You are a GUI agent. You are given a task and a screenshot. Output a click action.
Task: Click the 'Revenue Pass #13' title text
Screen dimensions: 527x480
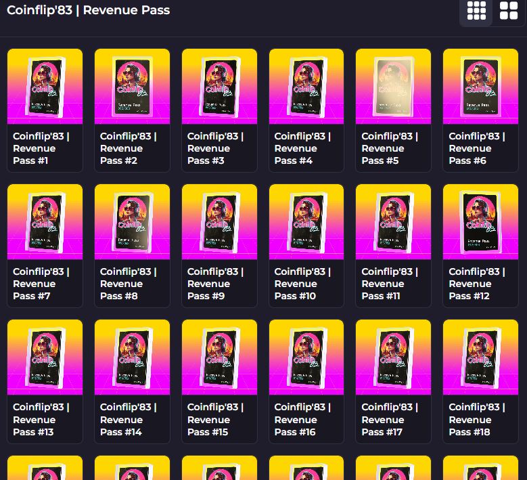41,420
